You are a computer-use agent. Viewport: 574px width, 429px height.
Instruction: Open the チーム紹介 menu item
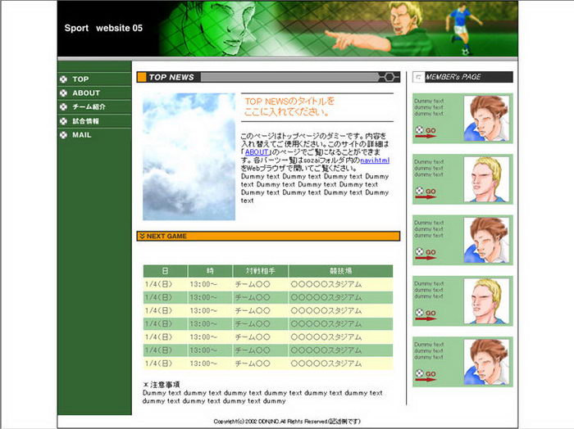pyautogui.click(x=89, y=107)
